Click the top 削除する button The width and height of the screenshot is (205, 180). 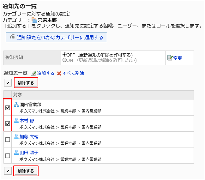click(26, 83)
